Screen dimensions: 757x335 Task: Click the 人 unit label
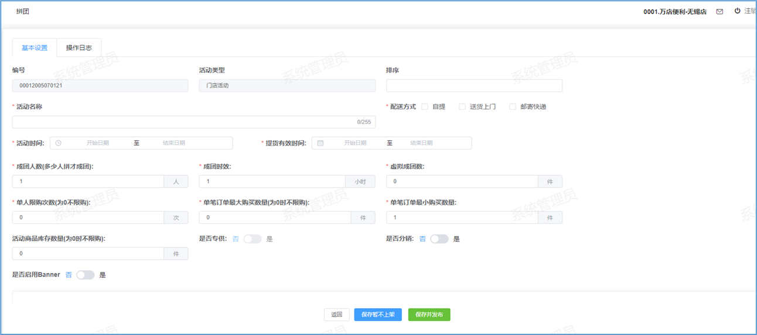click(176, 182)
